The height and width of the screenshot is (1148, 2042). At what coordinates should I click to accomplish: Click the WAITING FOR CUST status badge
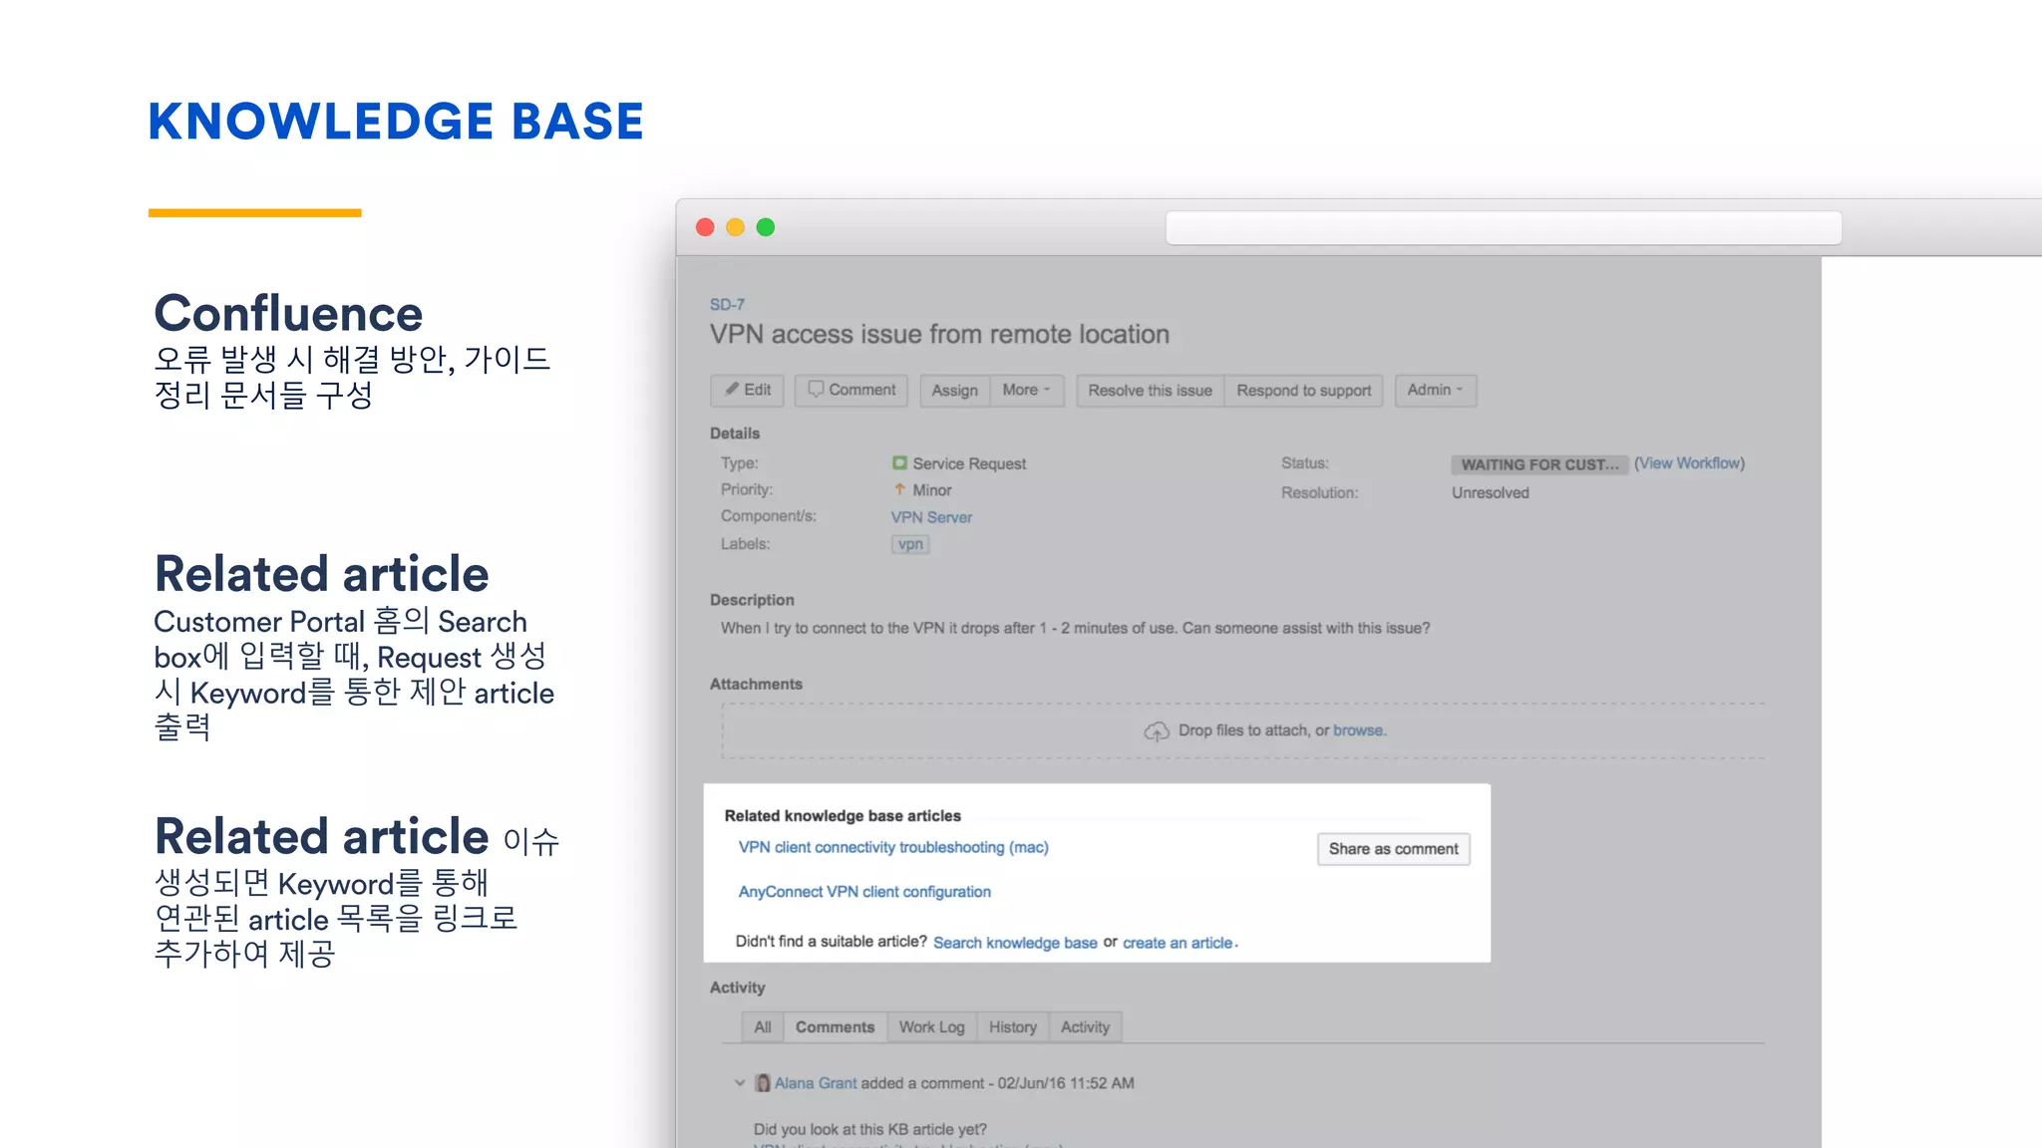point(1539,464)
